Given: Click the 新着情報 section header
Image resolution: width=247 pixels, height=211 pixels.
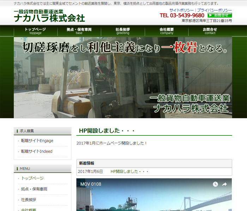Looking at the screenshot, I should 154,163.
